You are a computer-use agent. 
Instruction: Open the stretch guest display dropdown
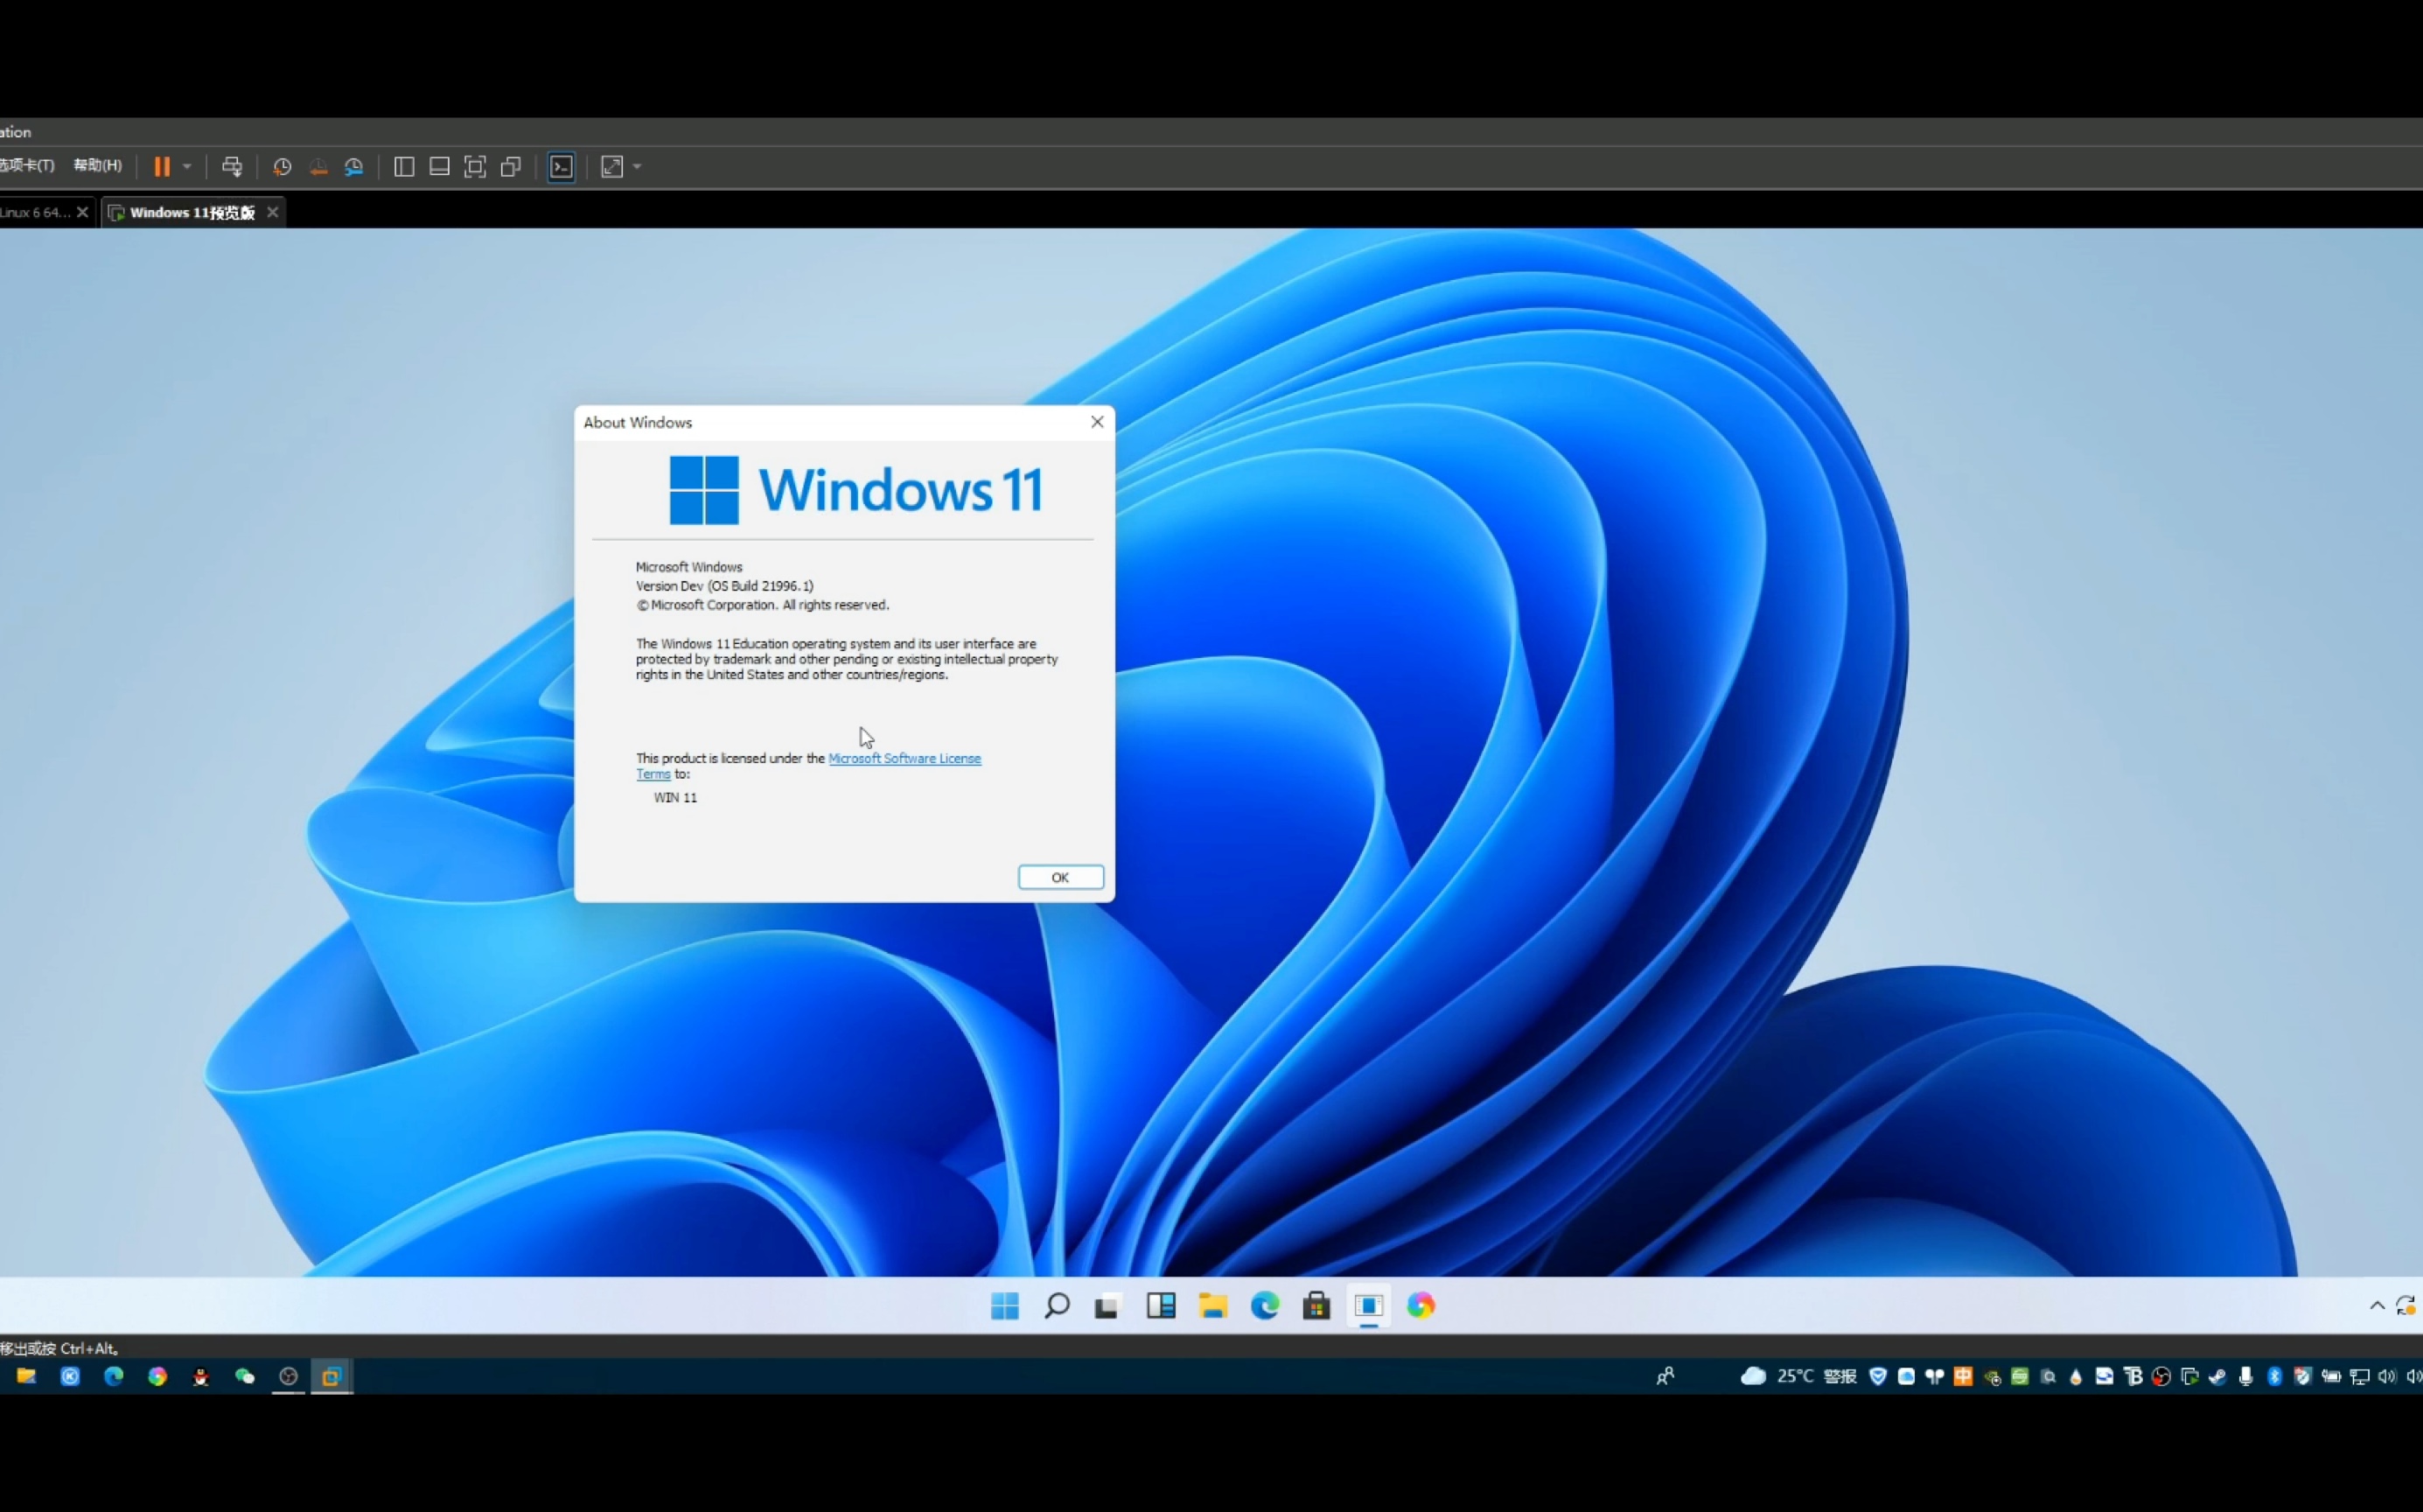[x=637, y=166]
